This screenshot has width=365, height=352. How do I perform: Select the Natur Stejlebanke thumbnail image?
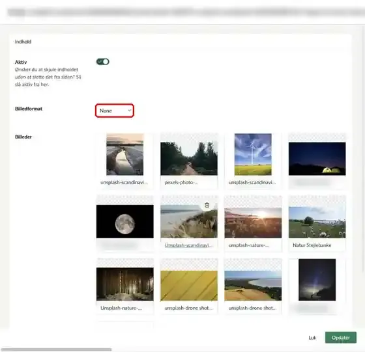[317, 223]
